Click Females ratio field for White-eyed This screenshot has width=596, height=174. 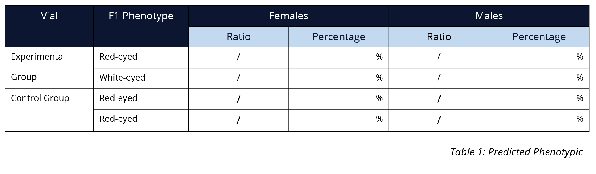pyautogui.click(x=238, y=78)
